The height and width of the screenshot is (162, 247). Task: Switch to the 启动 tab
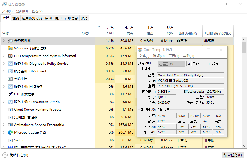pos(48,18)
